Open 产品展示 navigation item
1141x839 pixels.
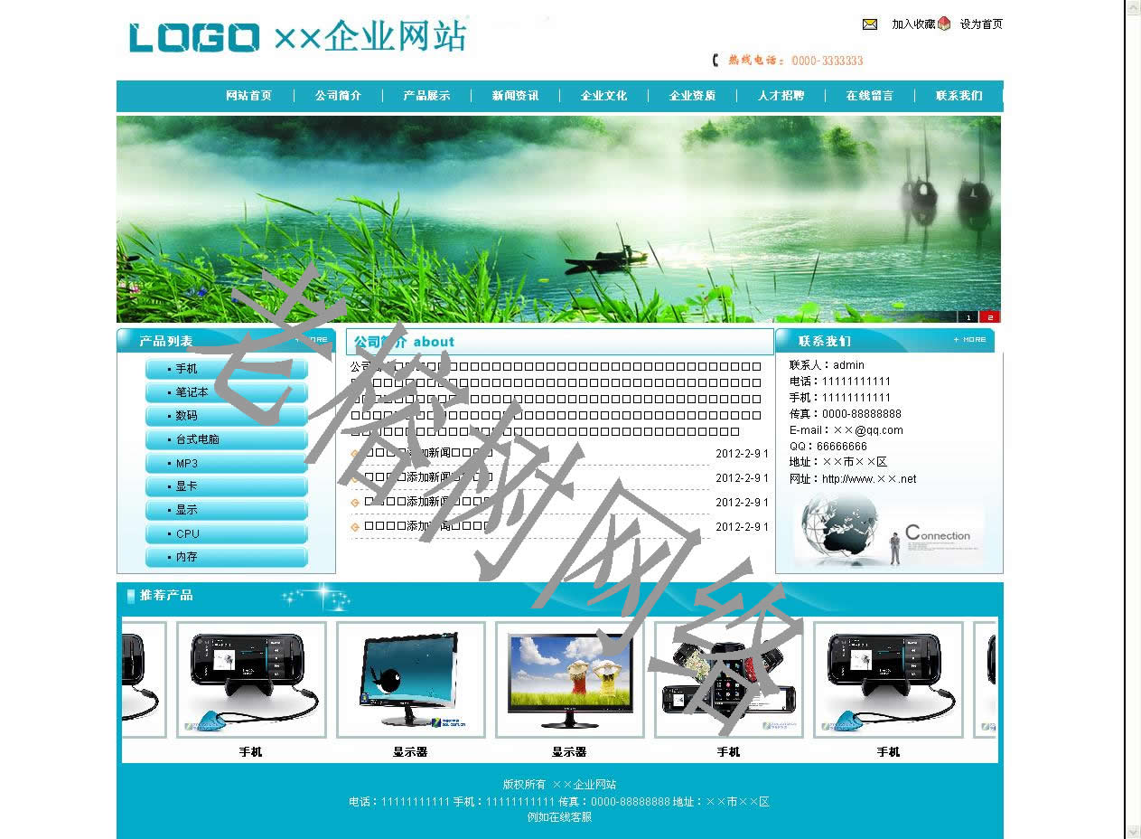(426, 96)
